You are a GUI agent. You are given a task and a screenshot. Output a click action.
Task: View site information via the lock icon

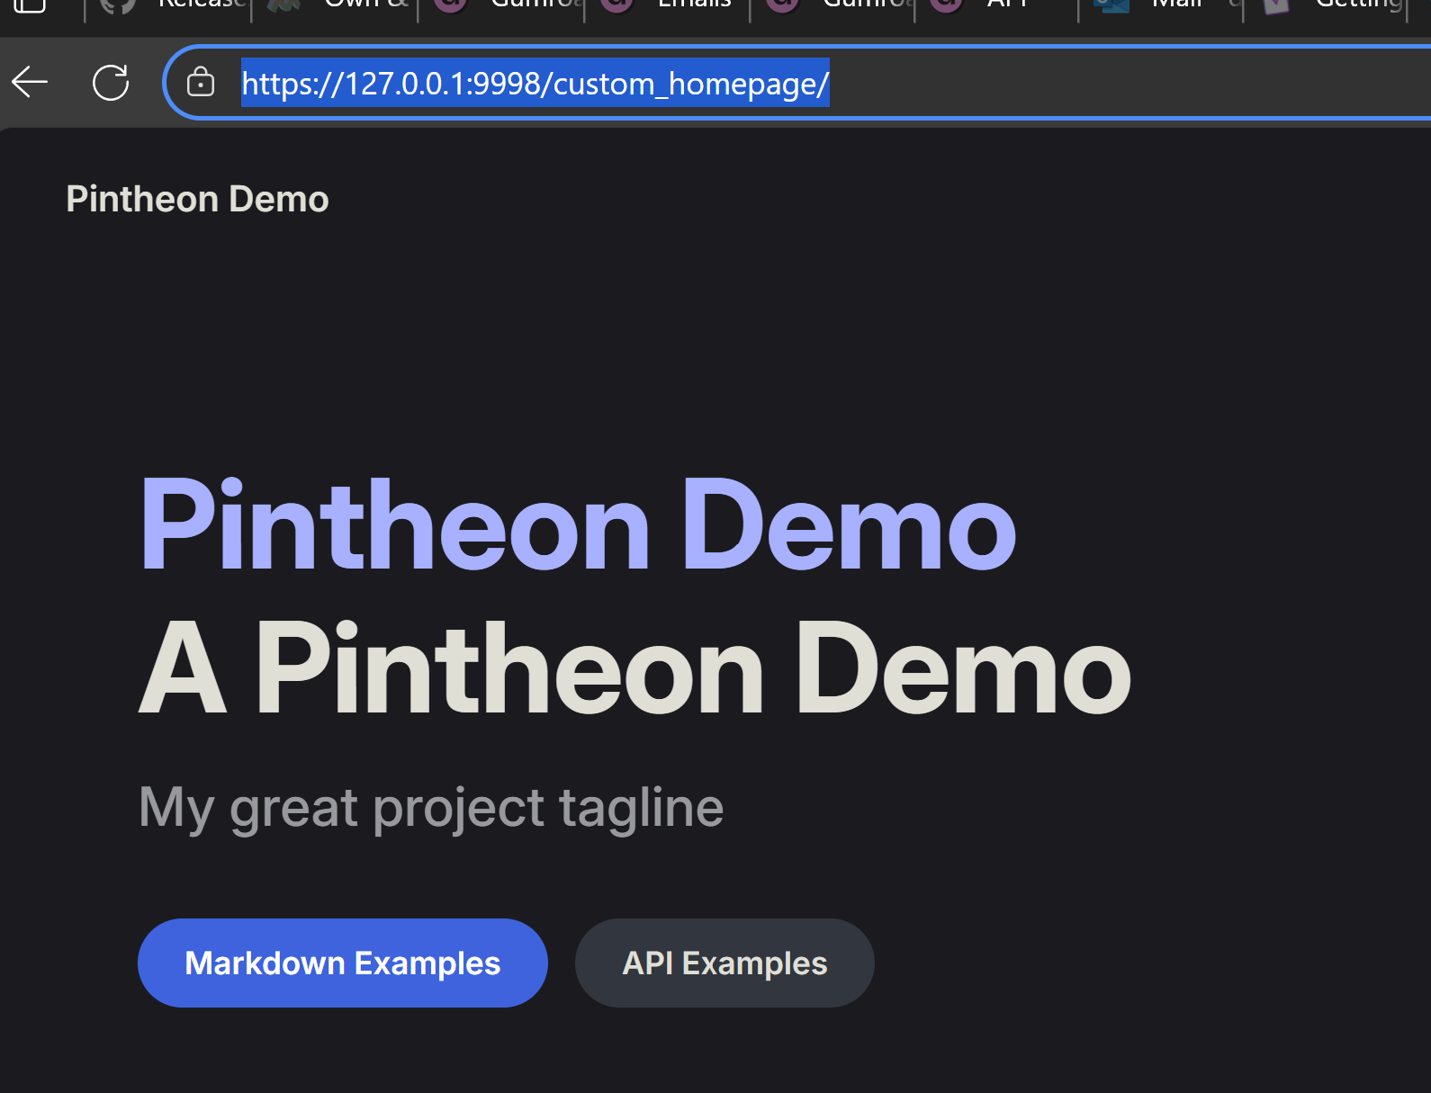tap(200, 83)
